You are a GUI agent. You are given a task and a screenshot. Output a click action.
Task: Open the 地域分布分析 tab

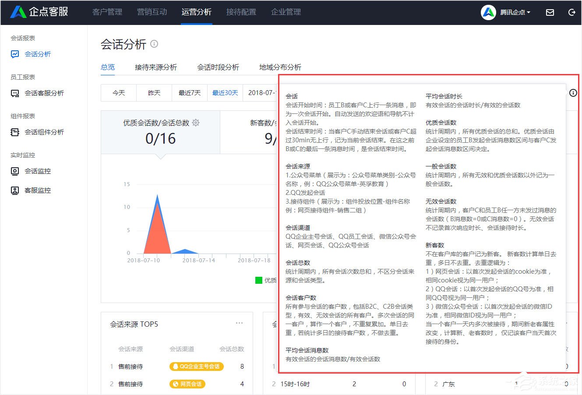(x=279, y=67)
